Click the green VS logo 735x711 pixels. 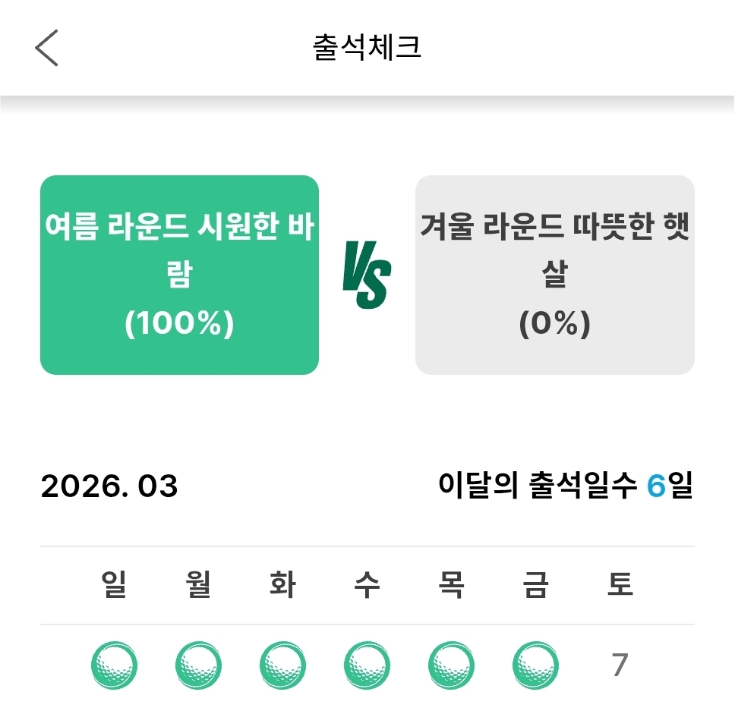[x=367, y=275]
